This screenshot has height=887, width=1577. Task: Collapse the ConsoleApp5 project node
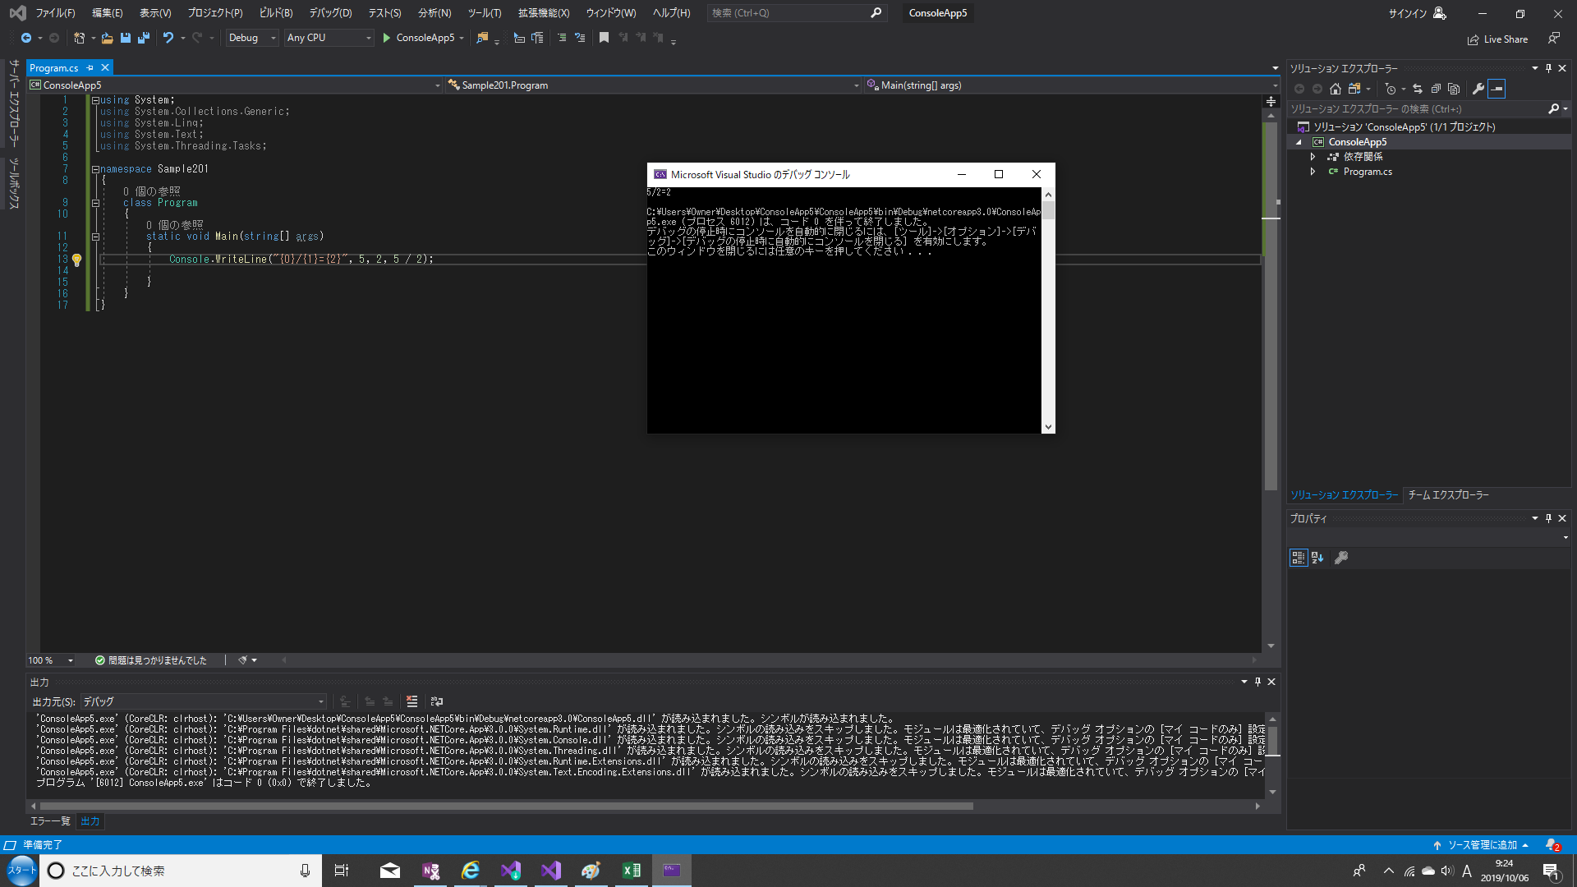point(1299,142)
